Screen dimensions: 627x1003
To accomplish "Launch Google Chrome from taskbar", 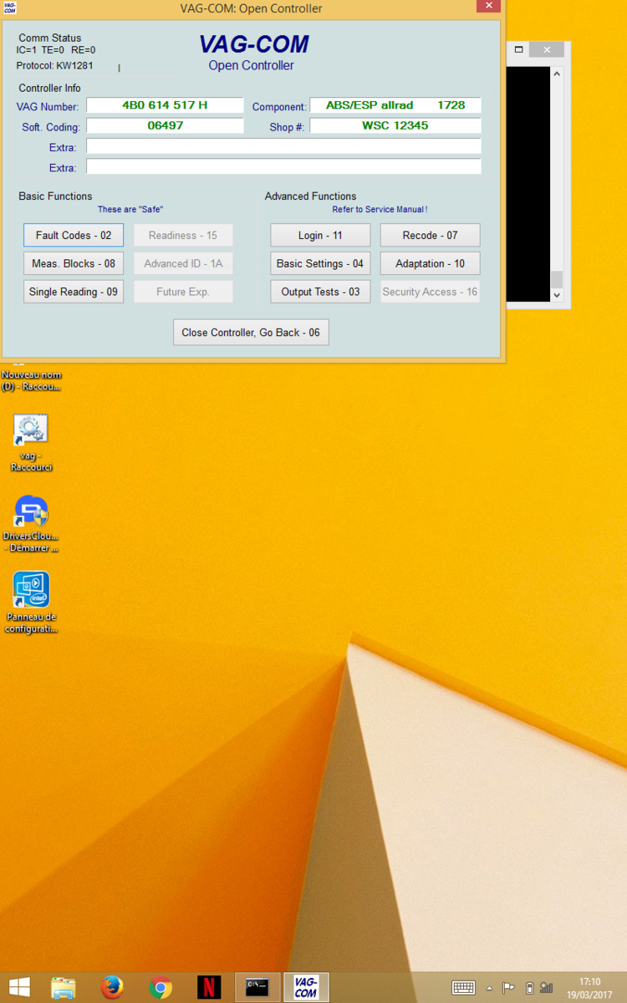I will [x=161, y=987].
